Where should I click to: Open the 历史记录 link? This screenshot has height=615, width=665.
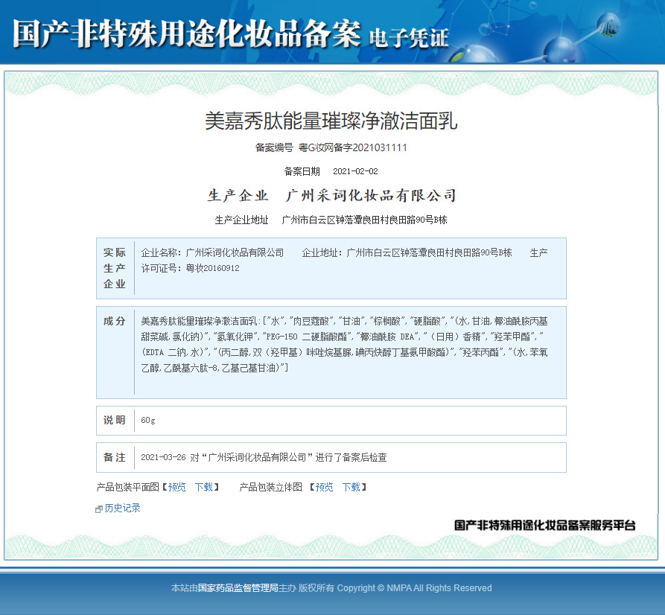point(122,508)
